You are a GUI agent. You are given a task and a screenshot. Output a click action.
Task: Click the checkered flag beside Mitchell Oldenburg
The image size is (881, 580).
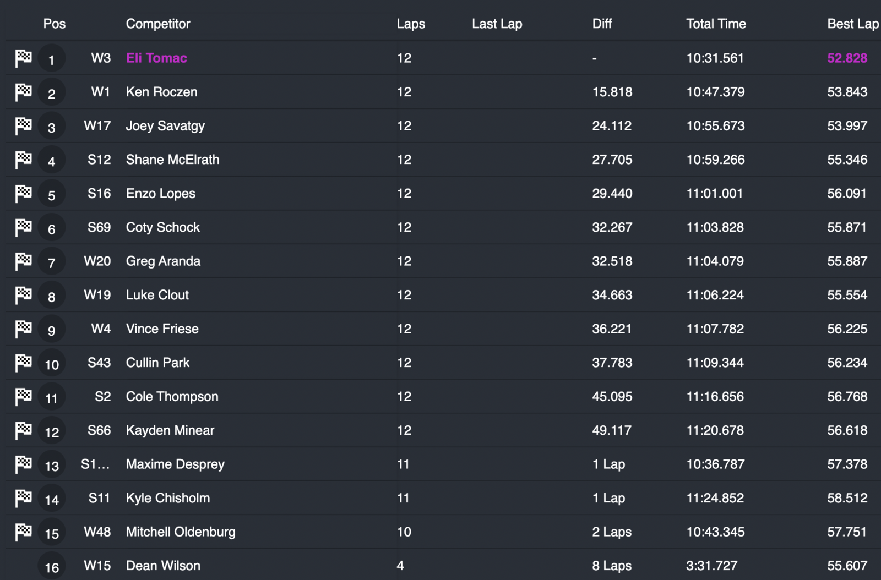click(23, 532)
